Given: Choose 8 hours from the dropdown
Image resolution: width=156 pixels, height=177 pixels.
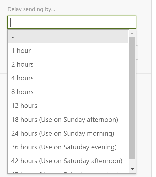Looking at the screenshot, I should (68, 92).
